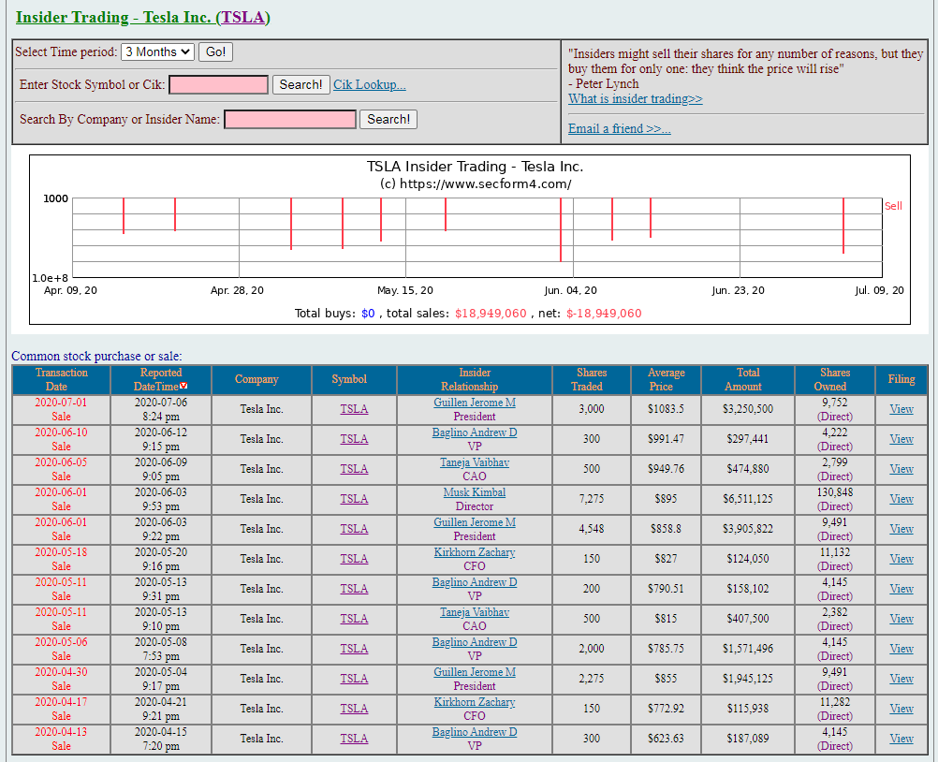View the filing for the $474,880 sale
This screenshot has width=938, height=762.
click(x=901, y=469)
